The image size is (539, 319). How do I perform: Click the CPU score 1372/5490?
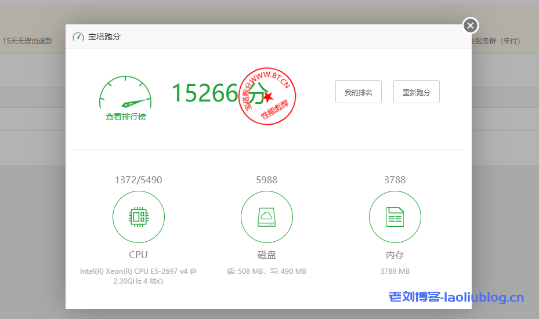click(x=138, y=180)
